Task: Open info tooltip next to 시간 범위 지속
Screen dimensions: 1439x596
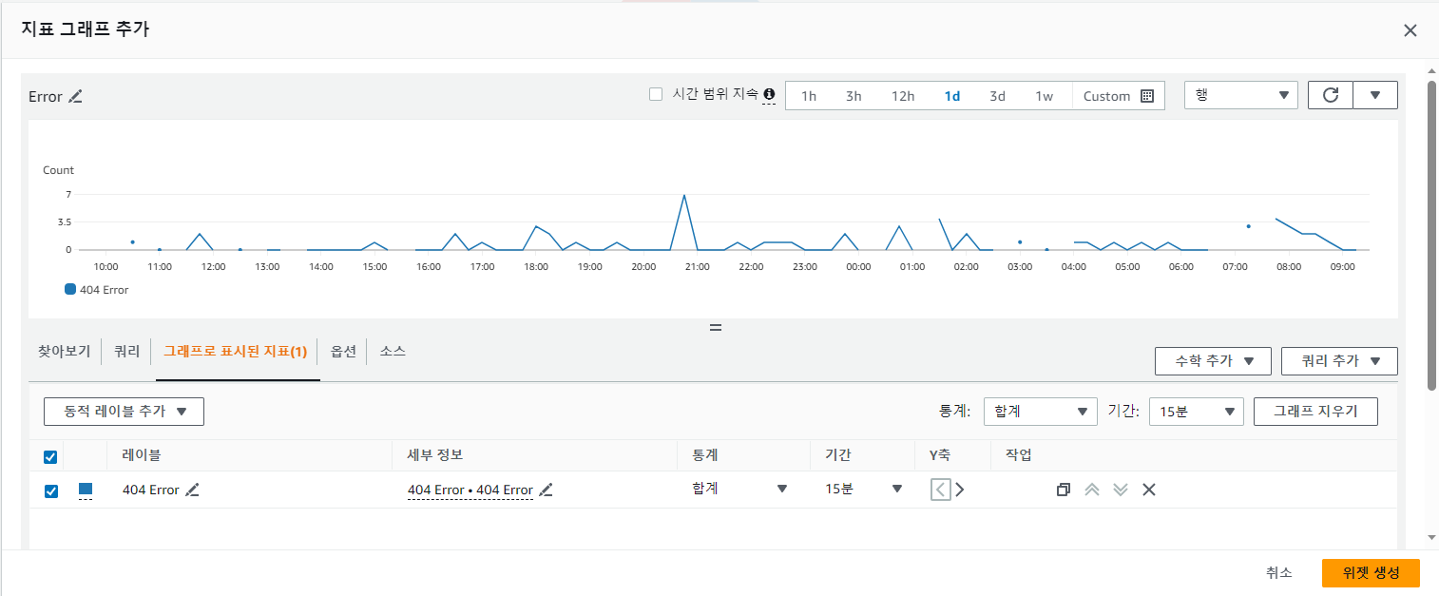Action: 769,94
